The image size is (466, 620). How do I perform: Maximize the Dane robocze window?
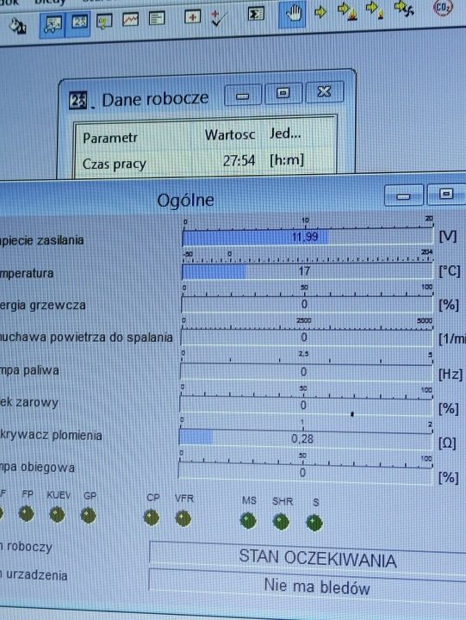pyautogui.click(x=283, y=93)
